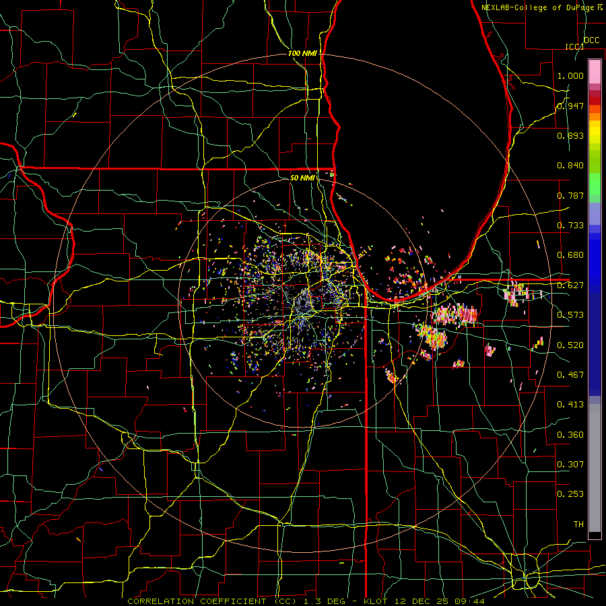Viewport: 606px width, 606px height.
Task: Pick the gray lower section of color bar
Action: 595,468
